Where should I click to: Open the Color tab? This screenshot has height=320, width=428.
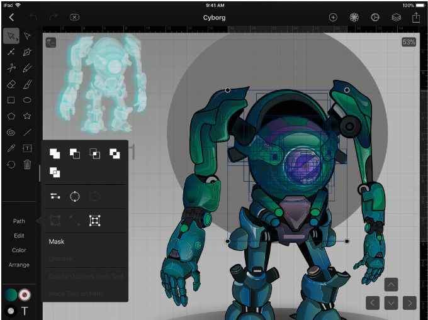(19, 250)
